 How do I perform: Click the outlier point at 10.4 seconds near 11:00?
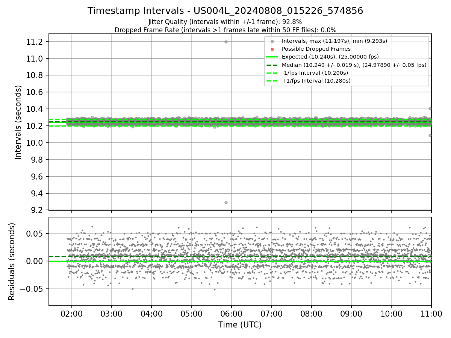pos(430,109)
